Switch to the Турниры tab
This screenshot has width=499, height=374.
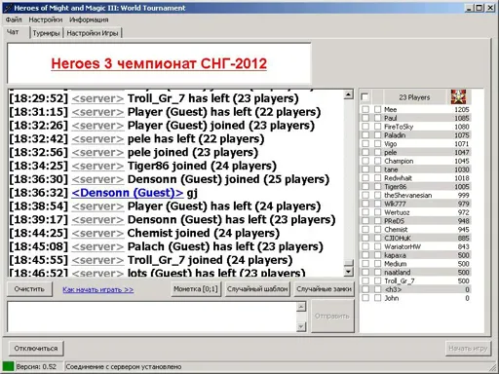click(x=47, y=33)
